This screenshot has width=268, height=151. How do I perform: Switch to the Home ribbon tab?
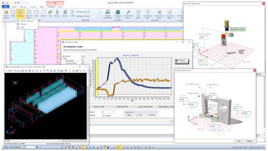pos(14,7)
